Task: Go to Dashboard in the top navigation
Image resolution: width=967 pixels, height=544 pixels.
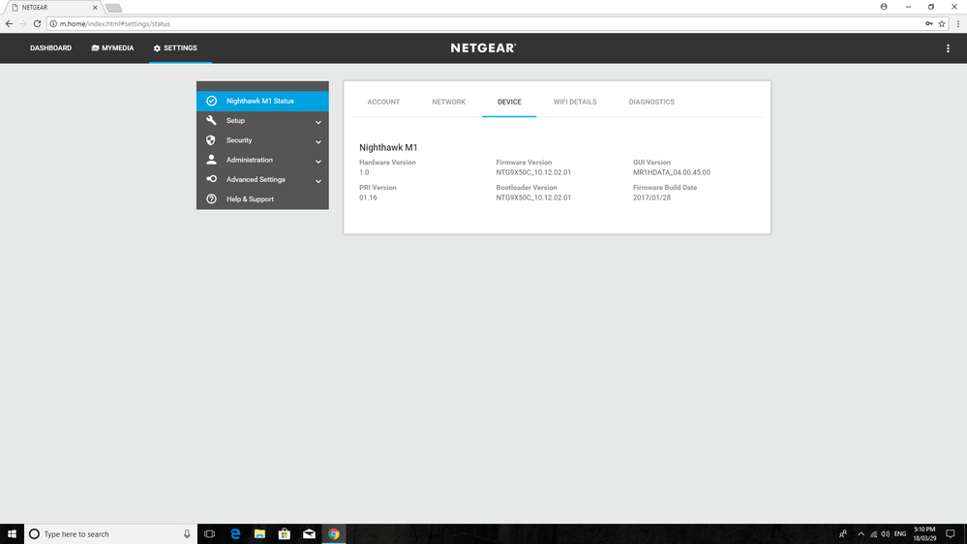Action: pos(50,47)
